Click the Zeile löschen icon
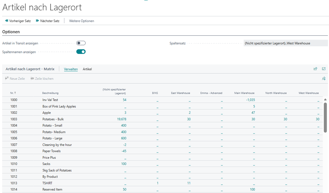 32,79
